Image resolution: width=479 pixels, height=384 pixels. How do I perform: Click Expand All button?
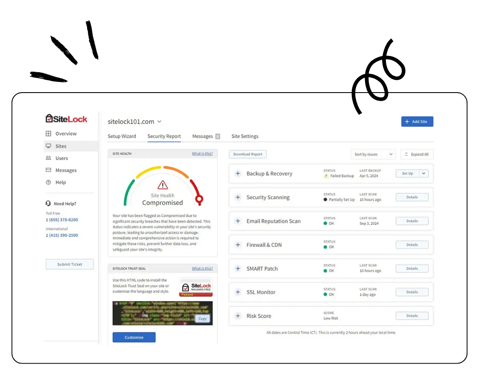[417, 154]
